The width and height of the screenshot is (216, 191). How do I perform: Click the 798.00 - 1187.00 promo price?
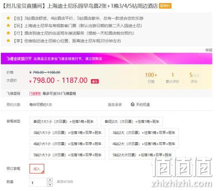[60, 80]
